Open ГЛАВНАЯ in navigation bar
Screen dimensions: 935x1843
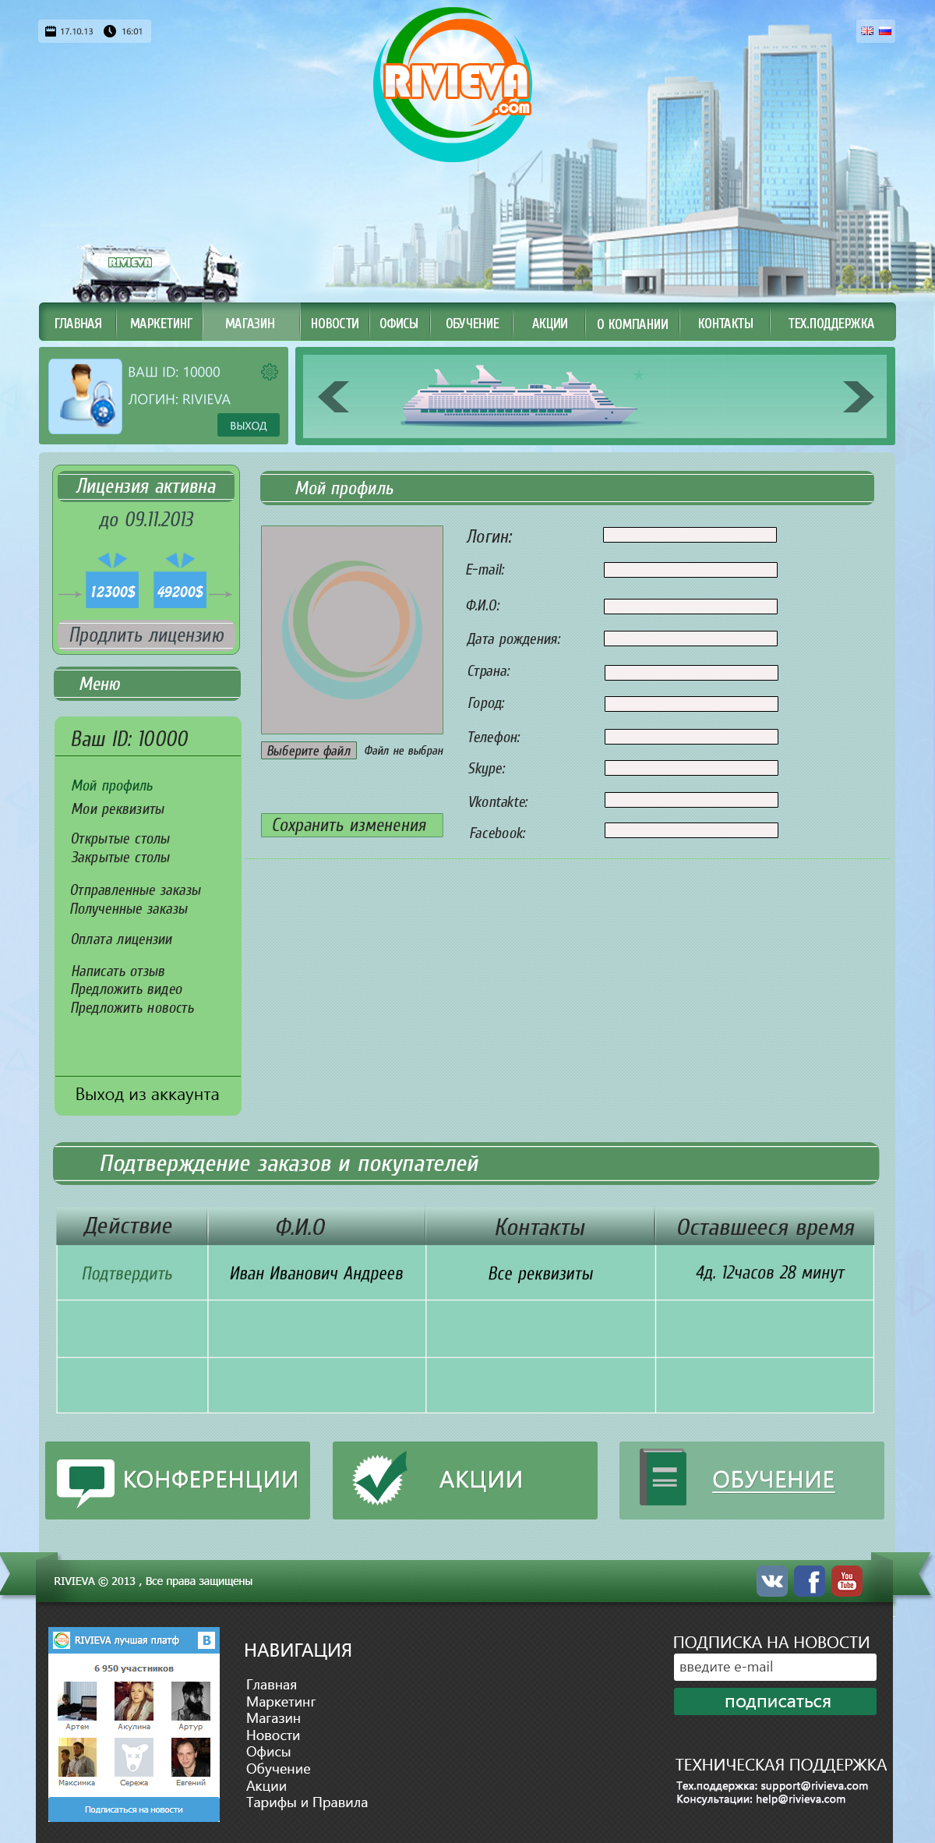click(x=78, y=324)
